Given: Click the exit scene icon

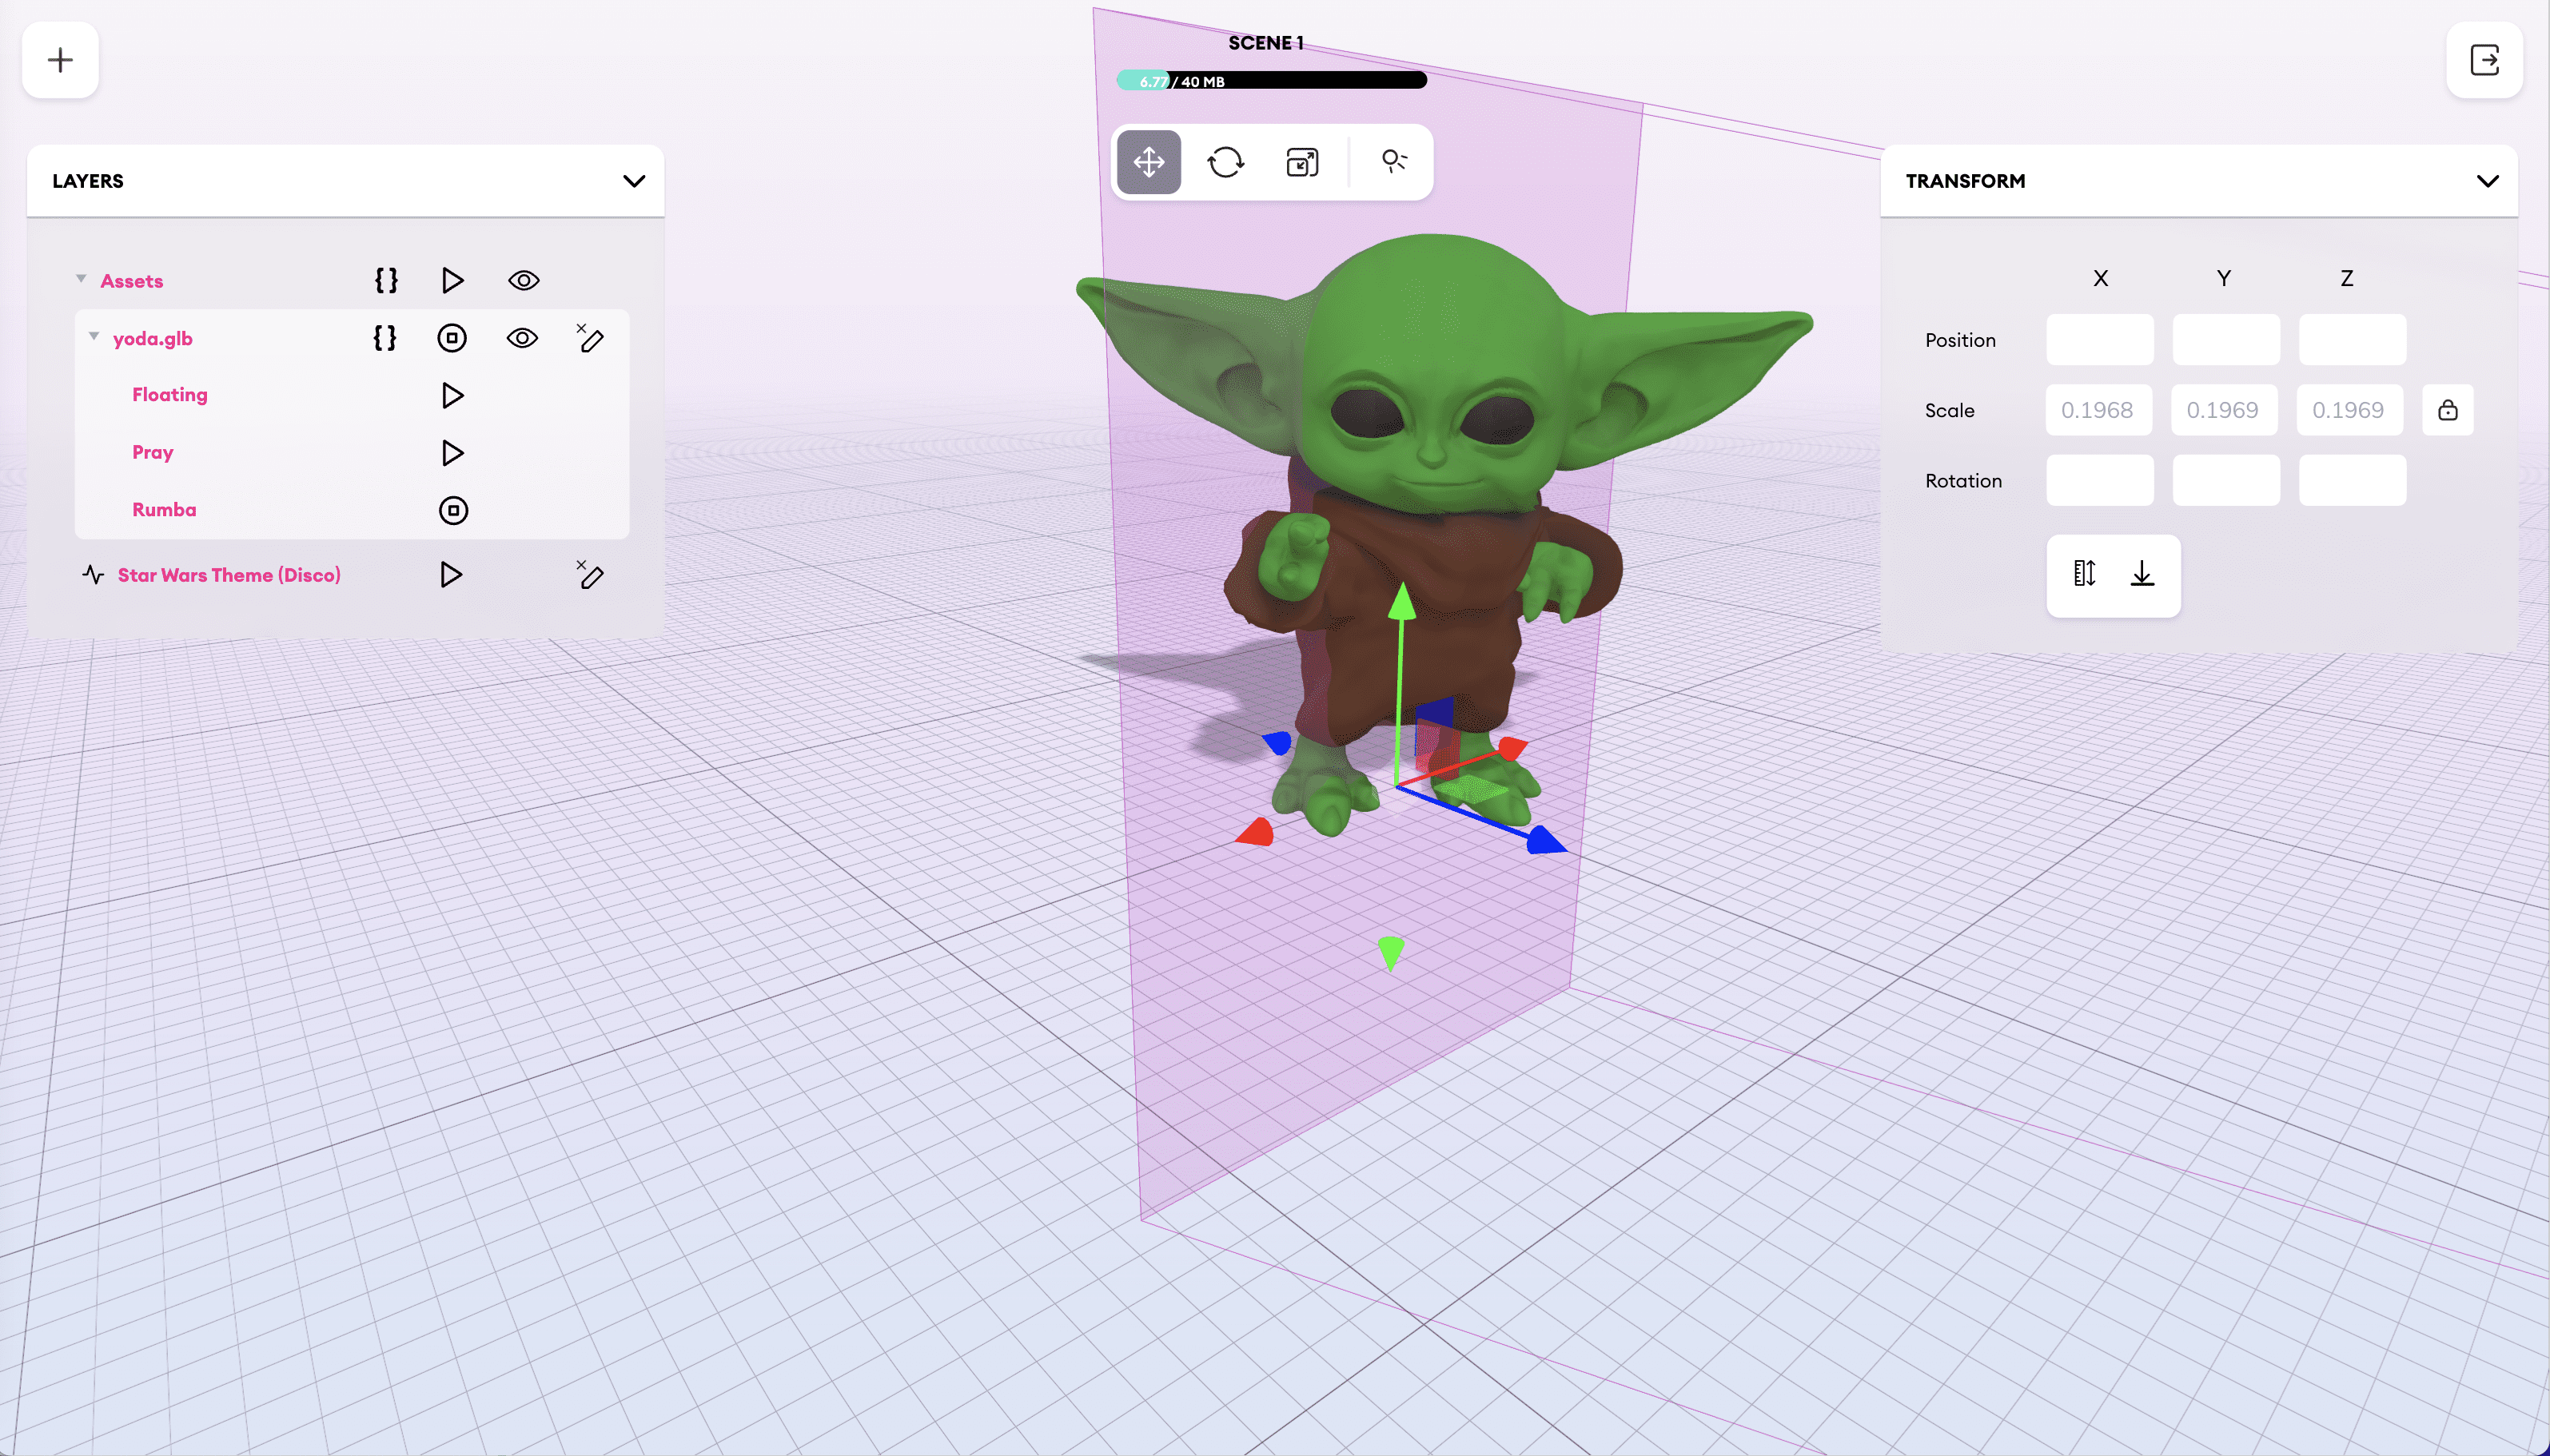Looking at the screenshot, I should pos(2484,60).
